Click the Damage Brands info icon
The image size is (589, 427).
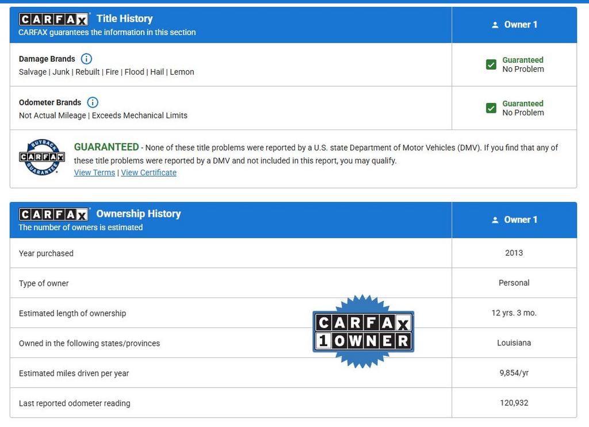pos(86,59)
